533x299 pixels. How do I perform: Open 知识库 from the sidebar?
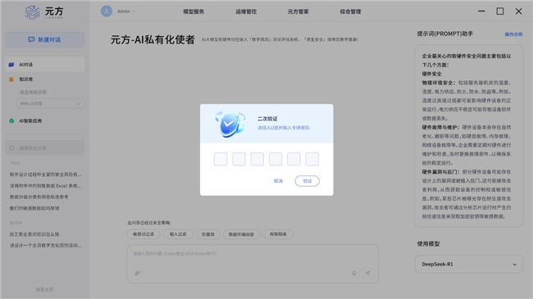click(x=26, y=79)
